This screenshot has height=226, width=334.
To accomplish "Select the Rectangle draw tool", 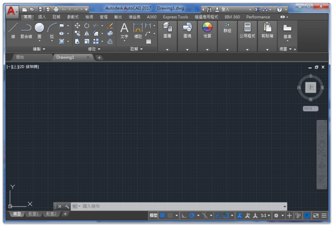I will pos(62,25).
